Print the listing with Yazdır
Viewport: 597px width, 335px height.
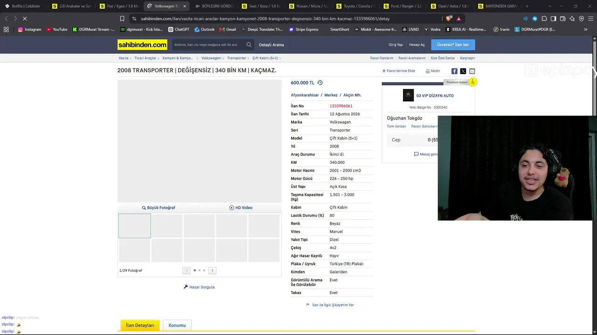click(x=433, y=71)
